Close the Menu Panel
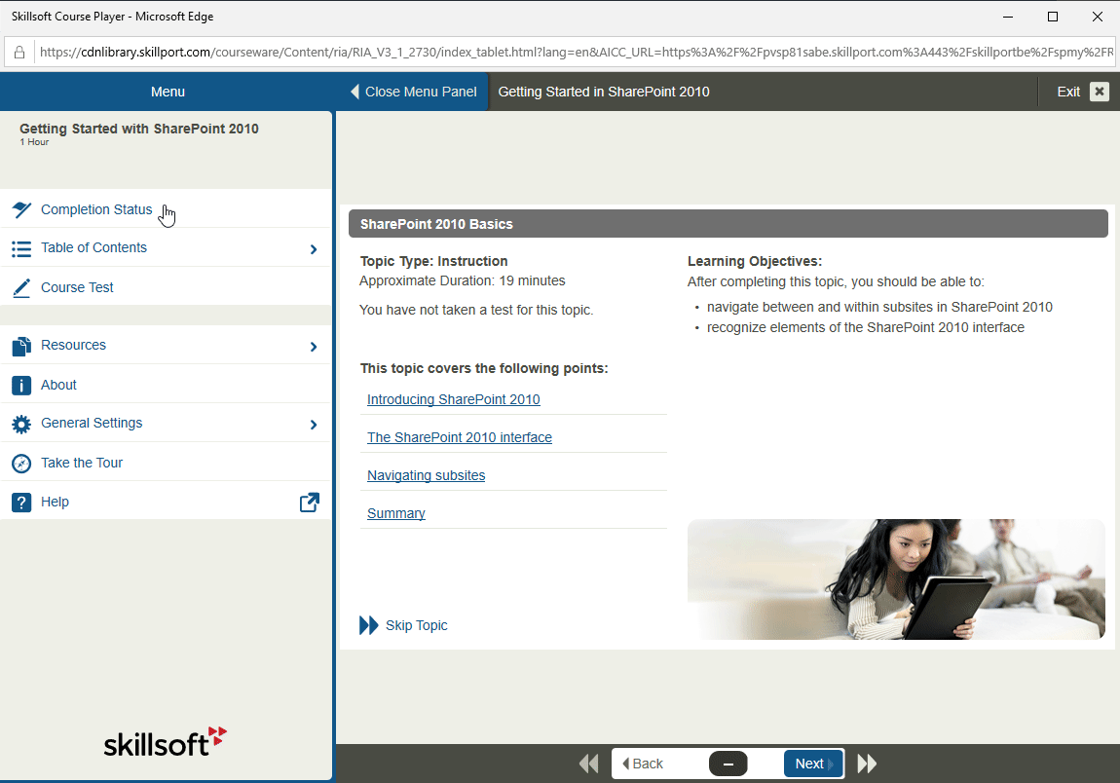 (413, 92)
